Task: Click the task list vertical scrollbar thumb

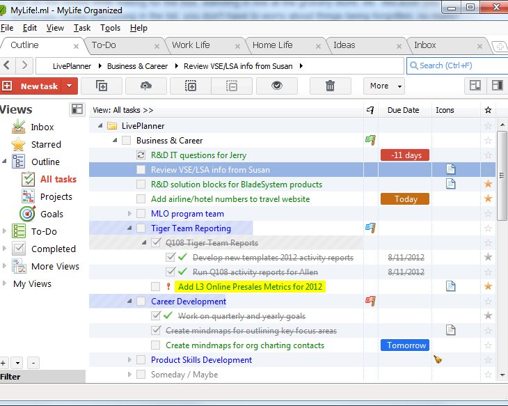Action: (502, 175)
